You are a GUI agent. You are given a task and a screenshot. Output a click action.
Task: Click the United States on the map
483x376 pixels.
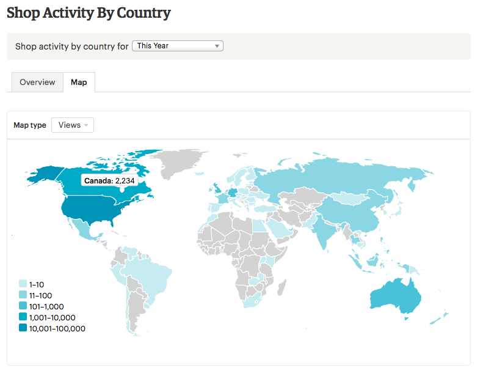tap(92, 210)
